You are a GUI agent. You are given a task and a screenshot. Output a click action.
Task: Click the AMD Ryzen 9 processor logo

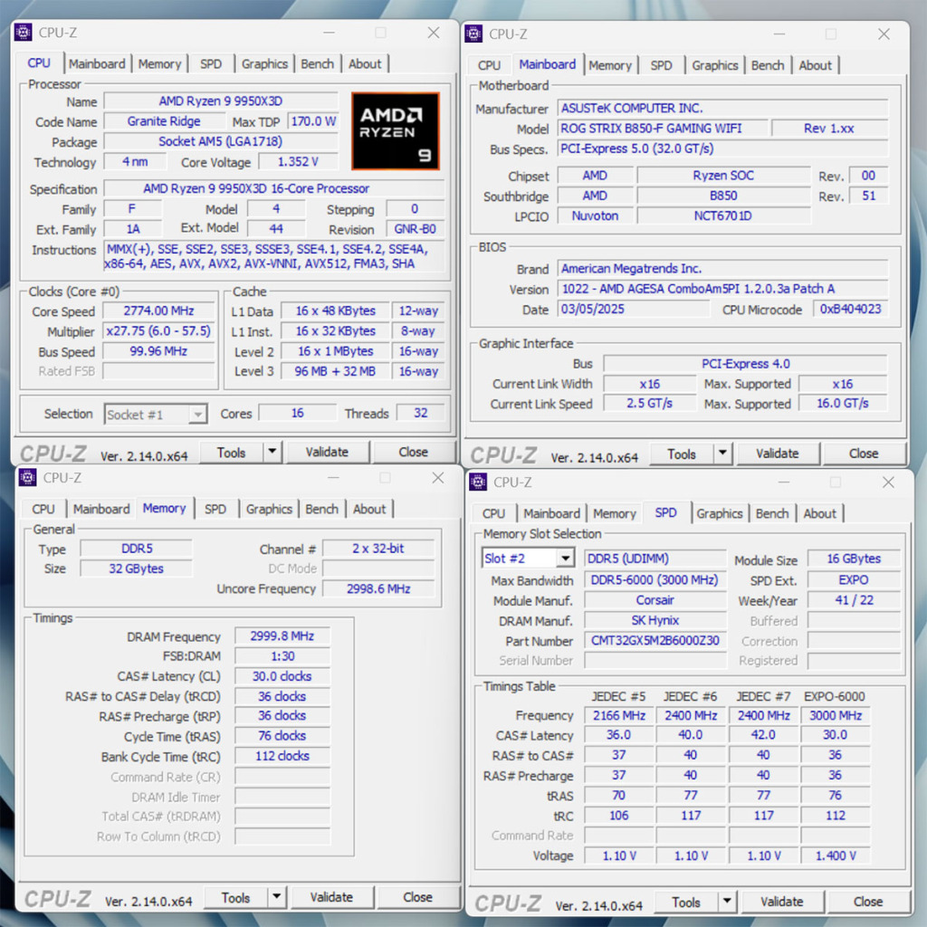[x=396, y=130]
